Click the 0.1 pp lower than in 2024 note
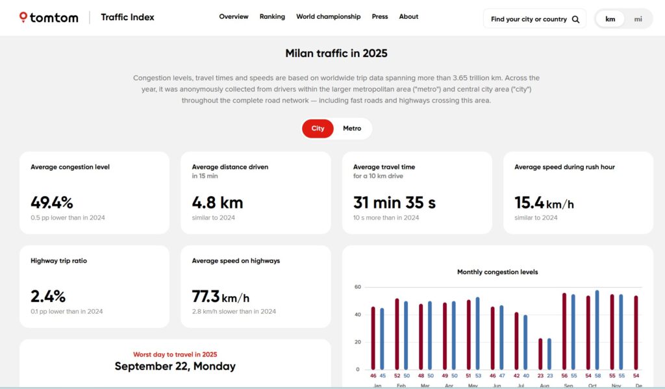This screenshot has height=389, width=665. point(67,311)
